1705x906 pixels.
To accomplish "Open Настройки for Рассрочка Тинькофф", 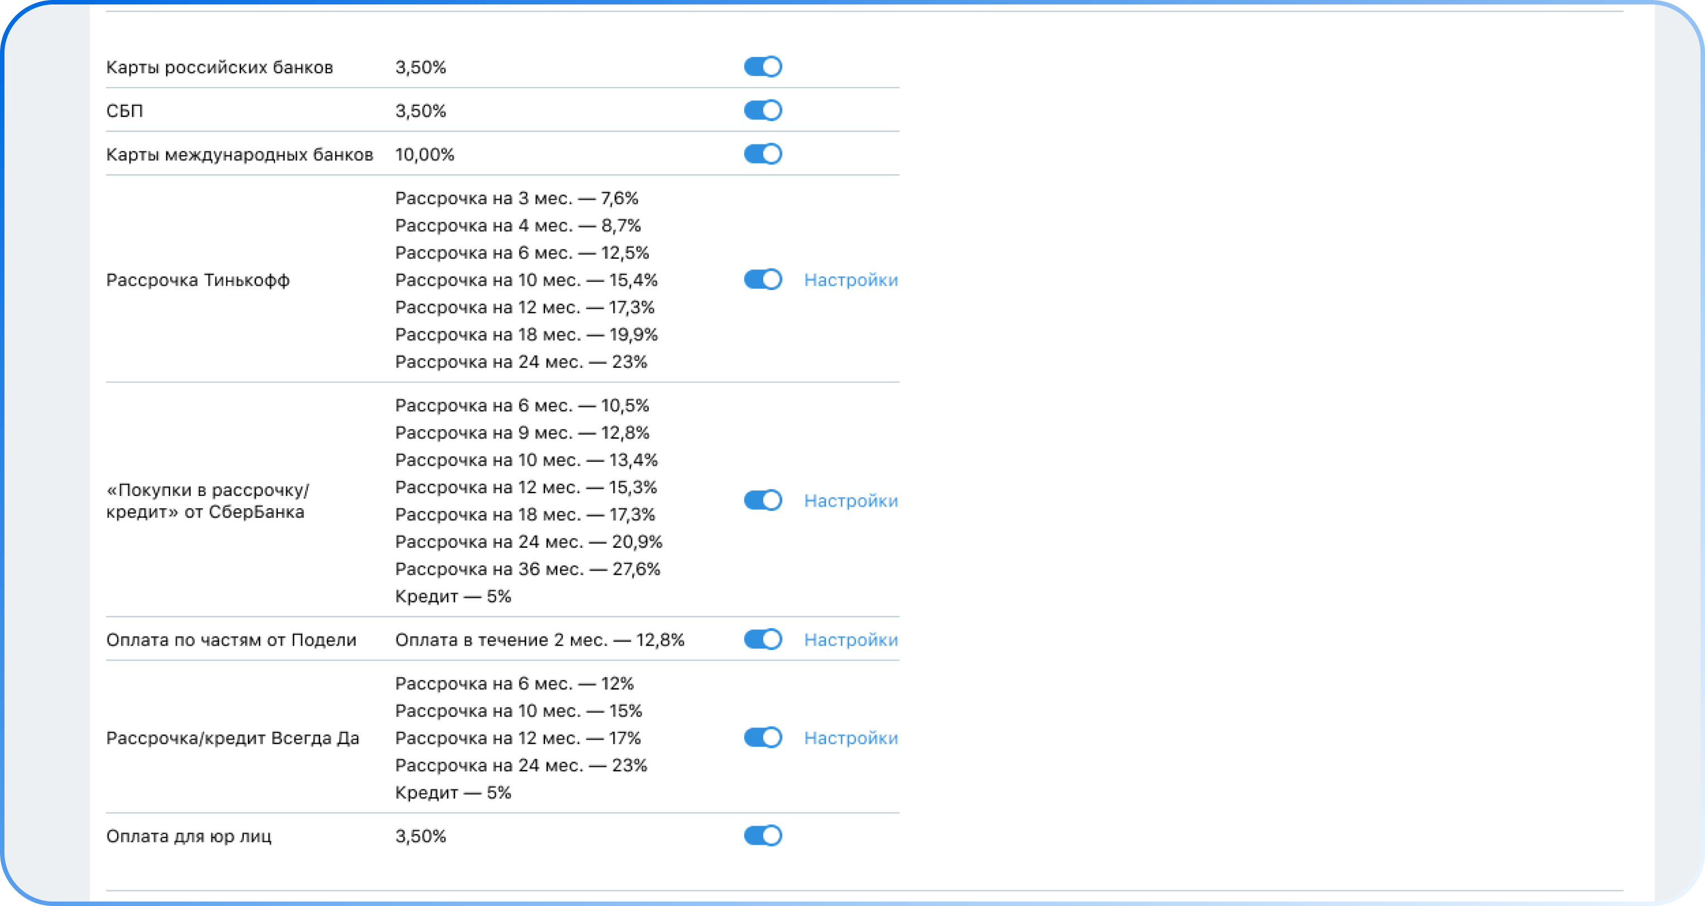I will click(x=850, y=280).
